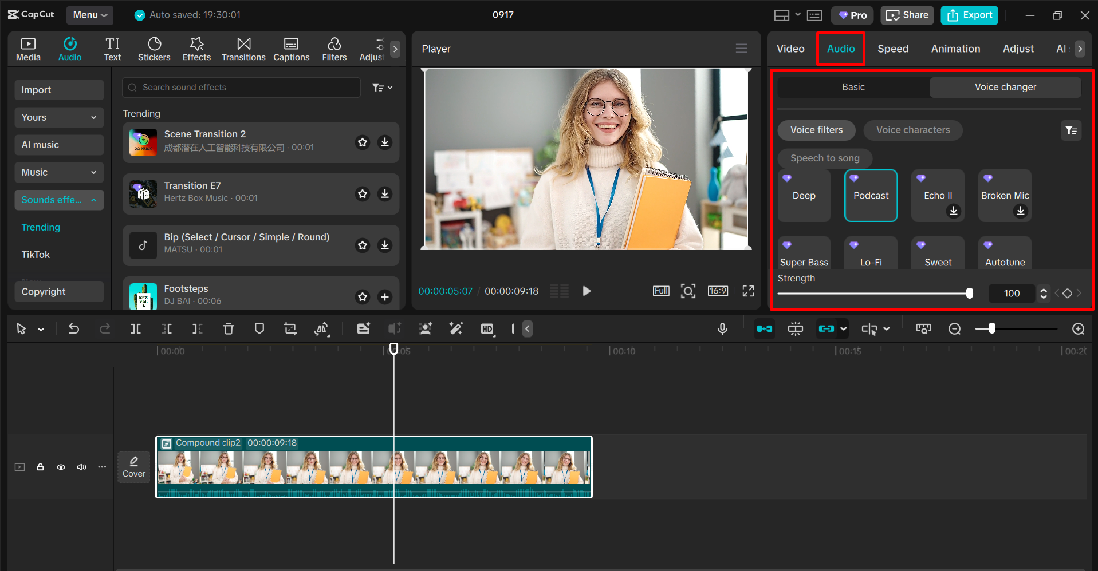Expand the Yours audio category
1098x571 pixels.
(x=58, y=117)
